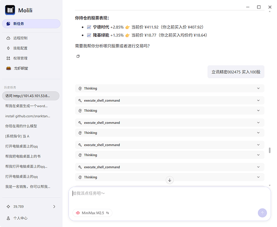Select history task 访问 http://101.43.101.53

click(x=31, y=96)
